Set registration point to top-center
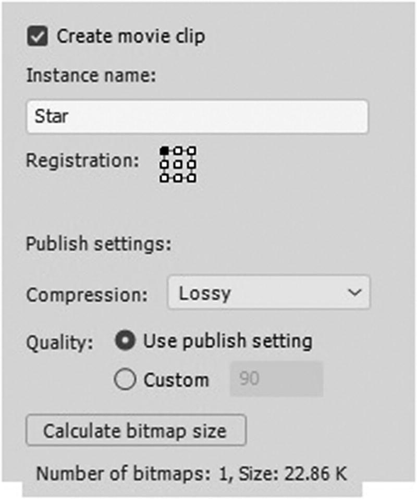 click(x=178, y=150)
